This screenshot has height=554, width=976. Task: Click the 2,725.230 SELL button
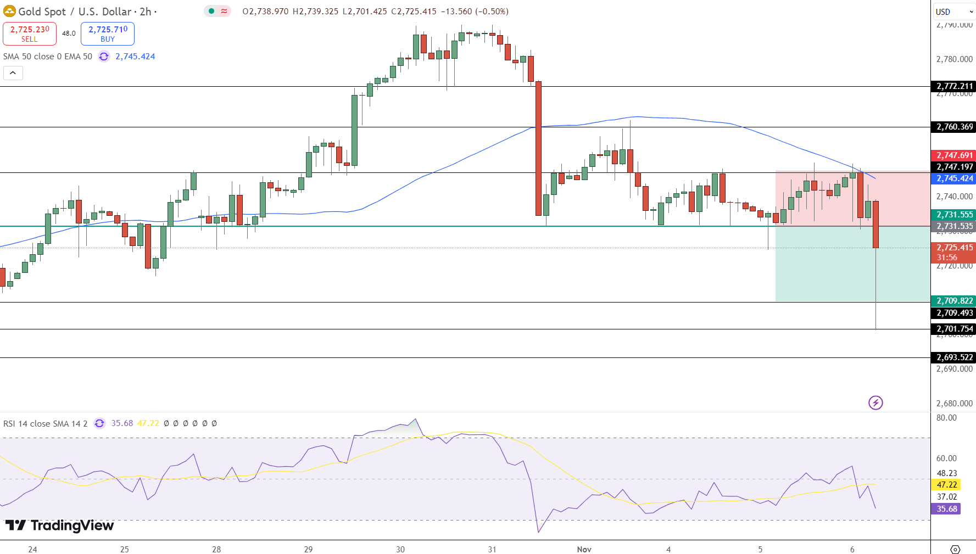30,33
